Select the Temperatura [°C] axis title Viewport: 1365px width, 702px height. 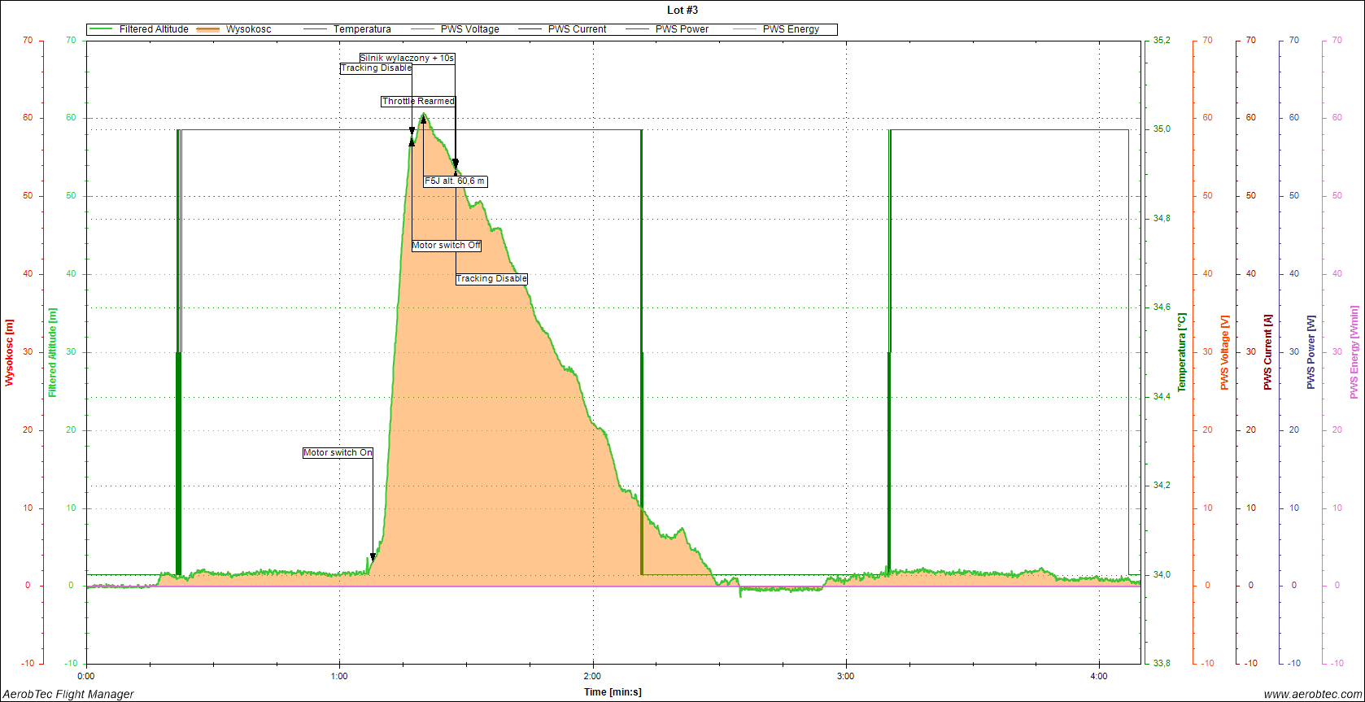pyautogui.click(x=1182, y=352)
